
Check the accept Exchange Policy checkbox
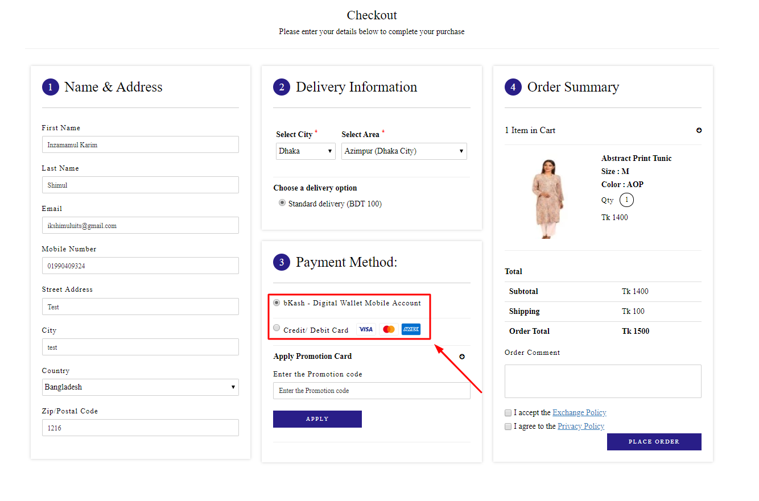click(x=508, y=413)
